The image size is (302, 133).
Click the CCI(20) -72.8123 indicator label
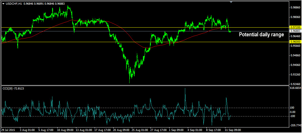pyautogui.click(x=13, y=88)
